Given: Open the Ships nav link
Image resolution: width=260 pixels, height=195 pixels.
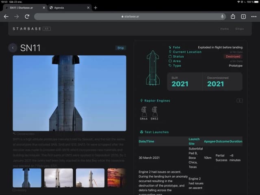Looking at the screenshot, I should (239, 29).
